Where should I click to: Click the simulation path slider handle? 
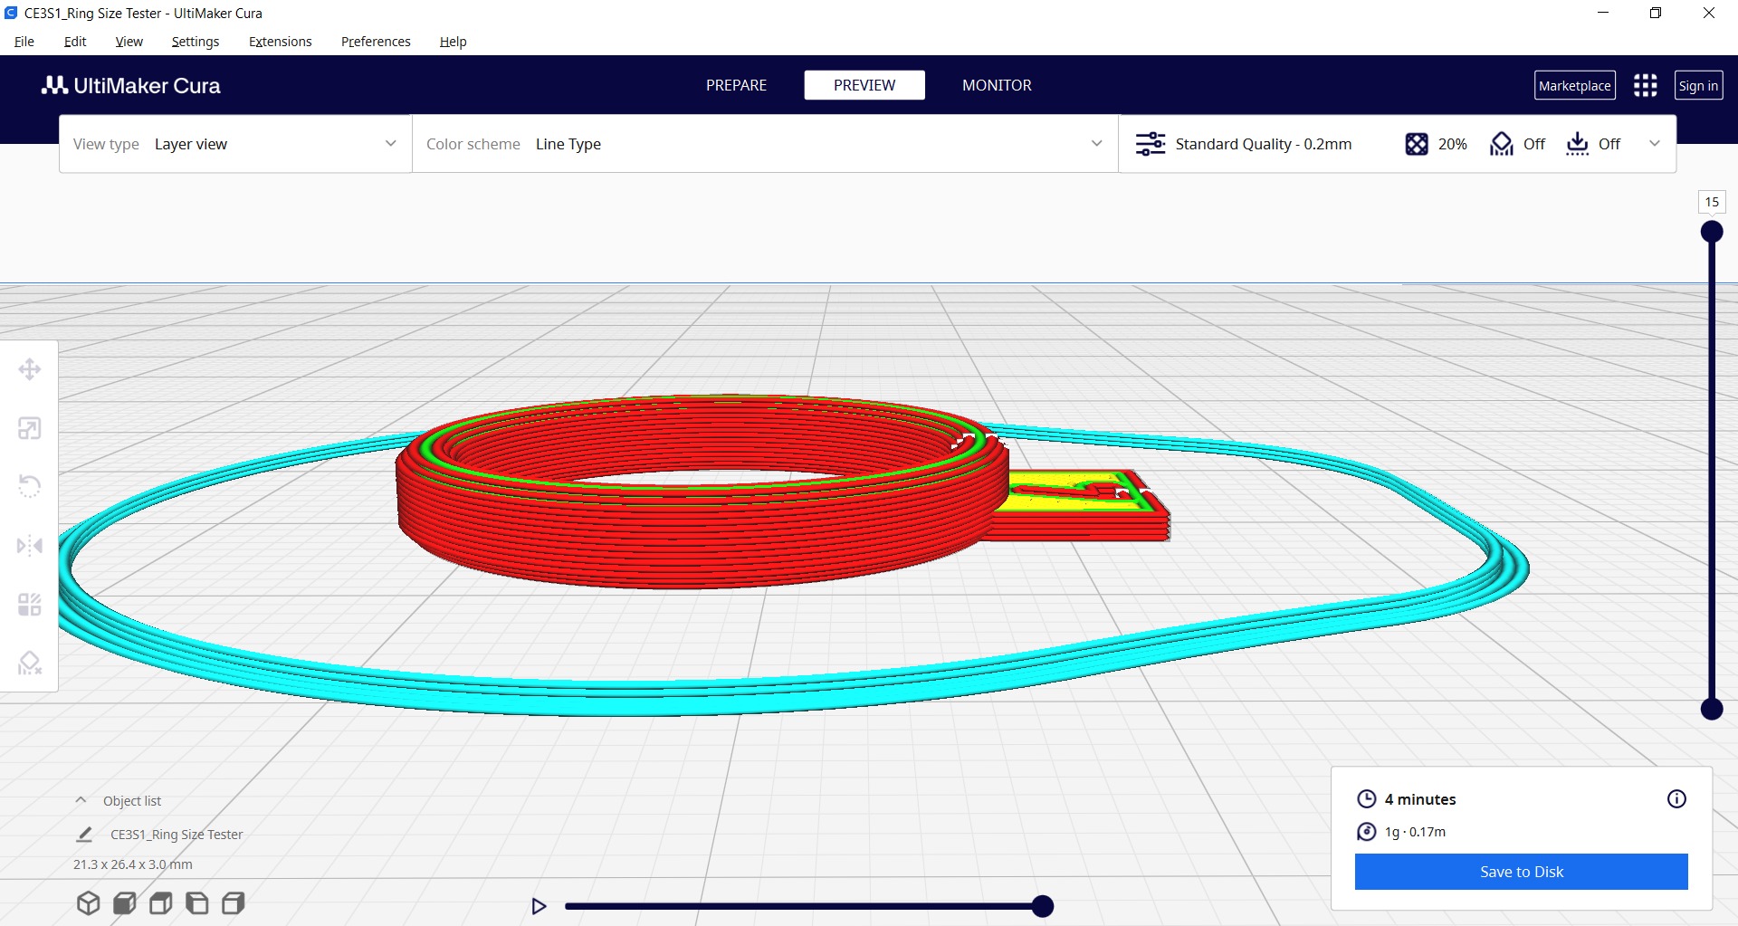[x=1043, y=906]
